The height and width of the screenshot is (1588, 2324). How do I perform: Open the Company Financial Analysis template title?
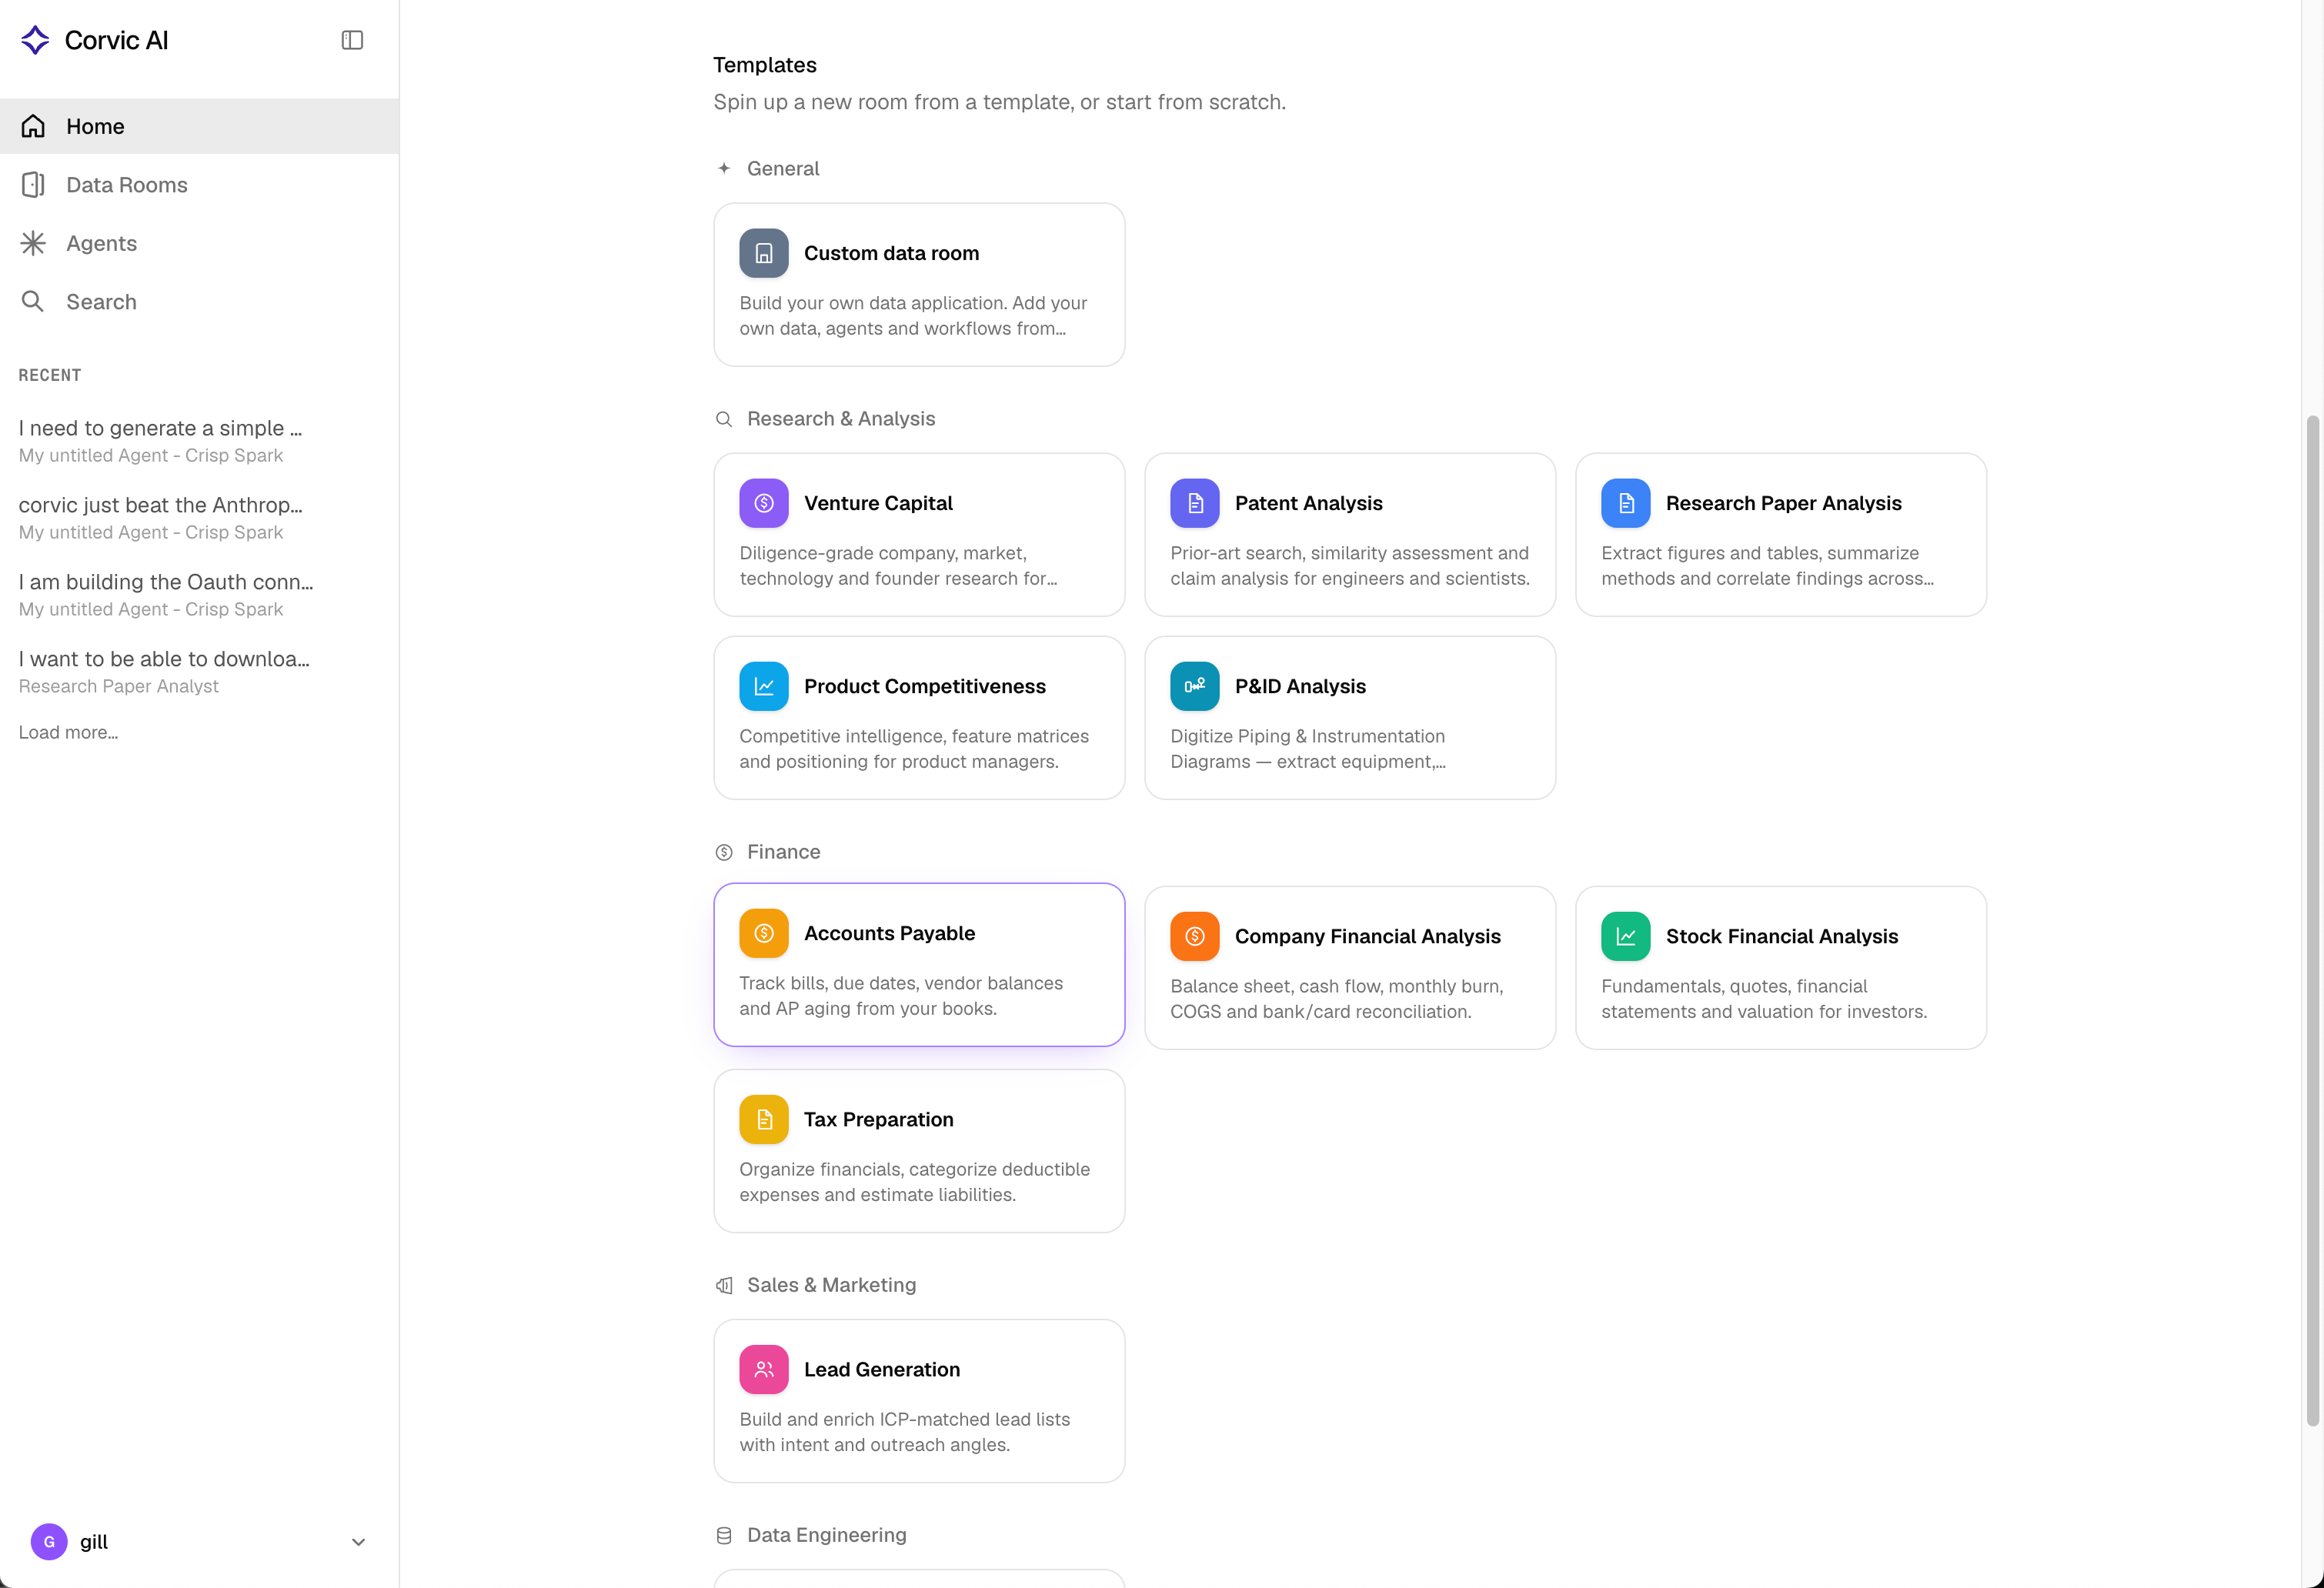click(x=1367, y=936)
